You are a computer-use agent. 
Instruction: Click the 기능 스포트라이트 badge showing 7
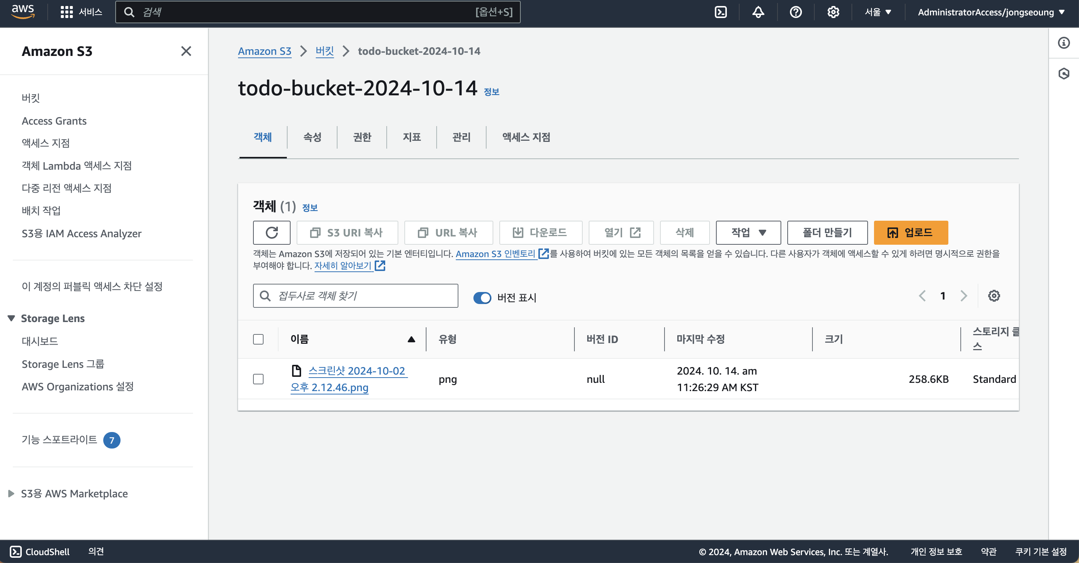tap(112, 440)
